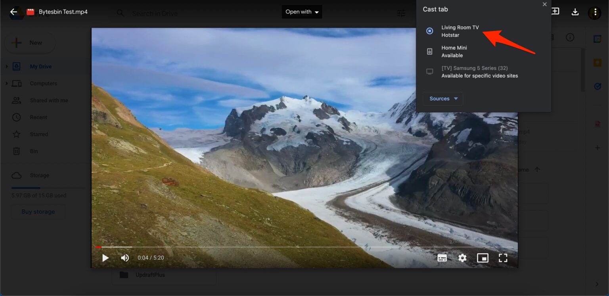The height and width of the screenshot is (296, 609).
Task: Click the captions icon in the player
Action: point(442,258)
